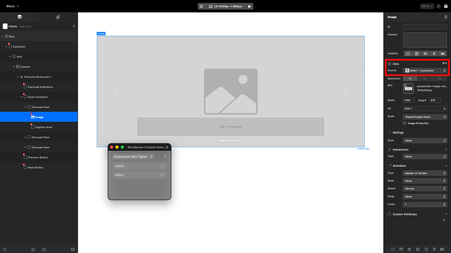Click the Width input field

coord(409,100)
